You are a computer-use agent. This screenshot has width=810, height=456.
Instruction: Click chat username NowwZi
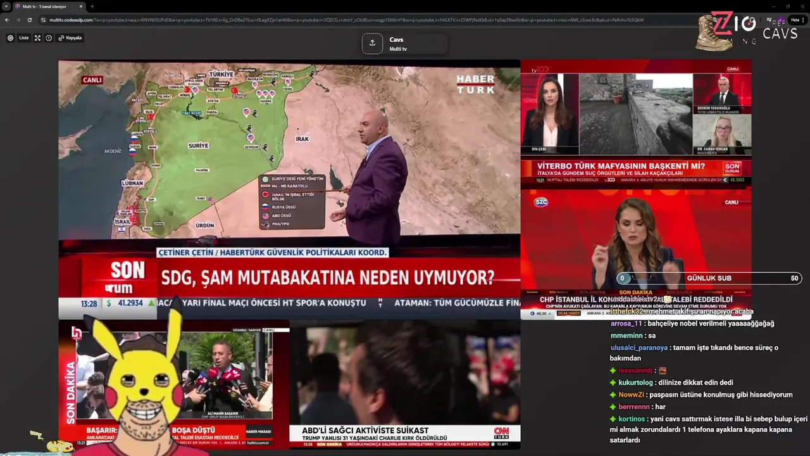coord(632,395)
